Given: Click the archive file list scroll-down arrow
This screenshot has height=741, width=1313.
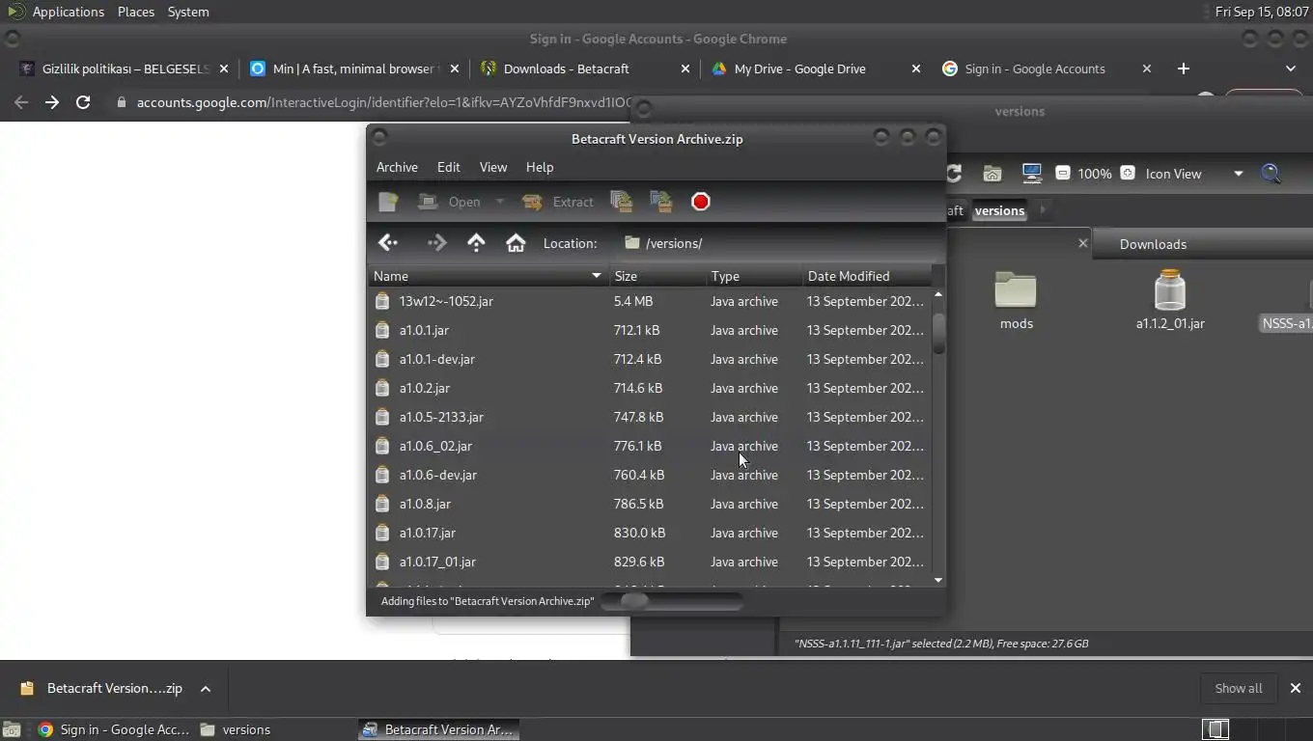Looking at the screenshot, I should pyautogui.click(x=938, y=580).
